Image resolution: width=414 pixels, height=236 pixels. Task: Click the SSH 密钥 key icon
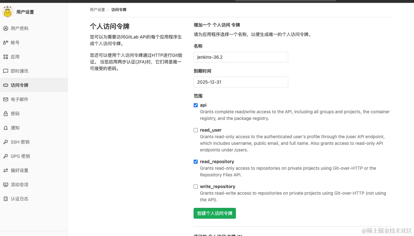coord(6,142)
